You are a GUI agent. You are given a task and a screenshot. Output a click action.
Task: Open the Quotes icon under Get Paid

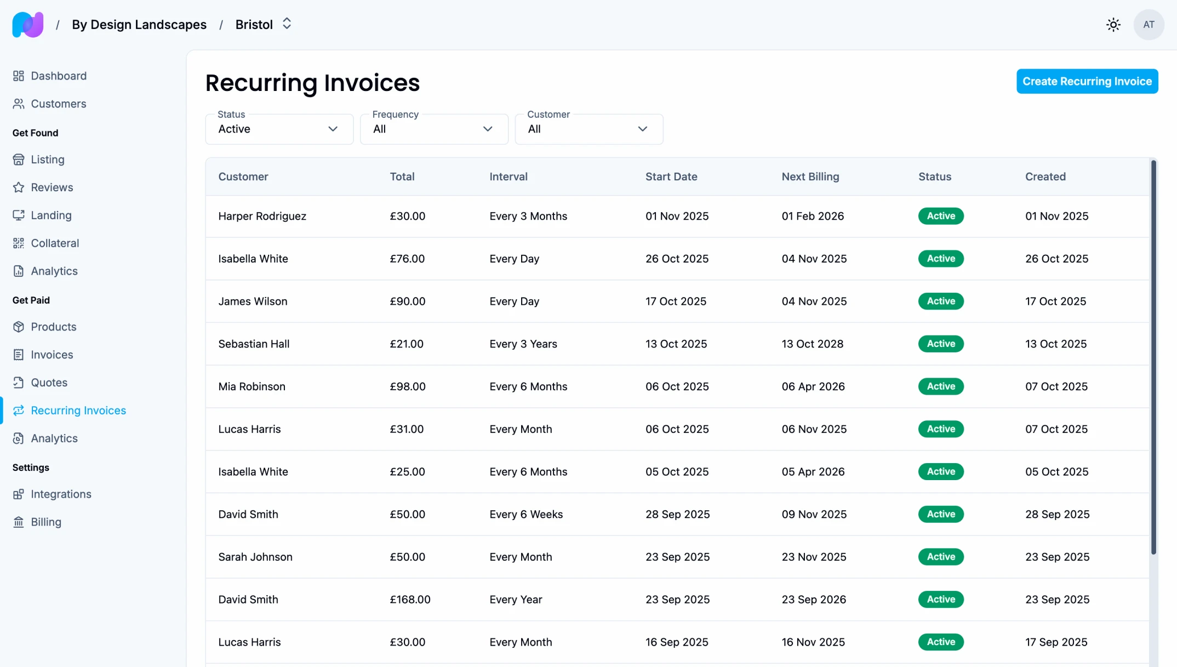[x=19, y=383]
